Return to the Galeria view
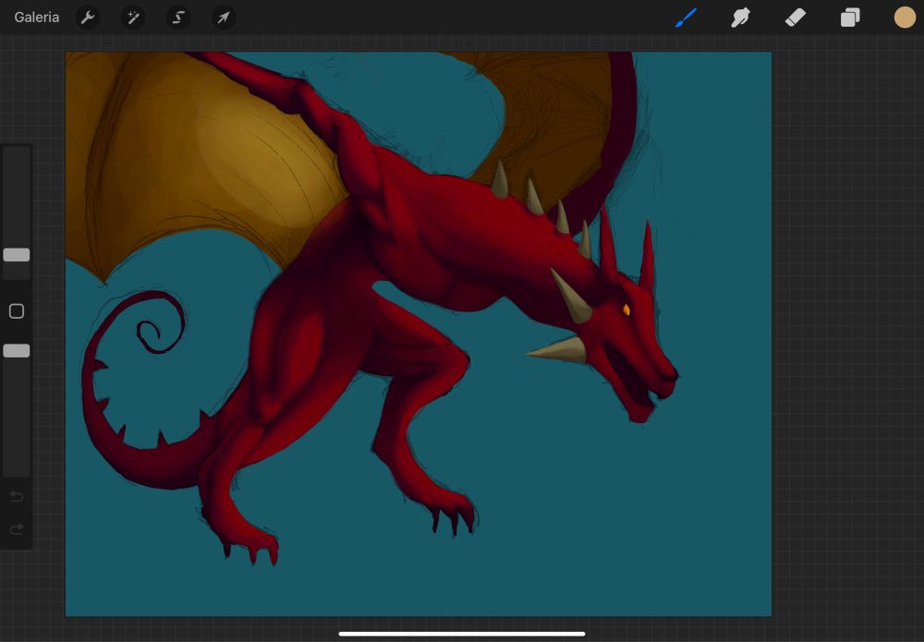Screen dimensions: 924x642 [x=37, y=18]
